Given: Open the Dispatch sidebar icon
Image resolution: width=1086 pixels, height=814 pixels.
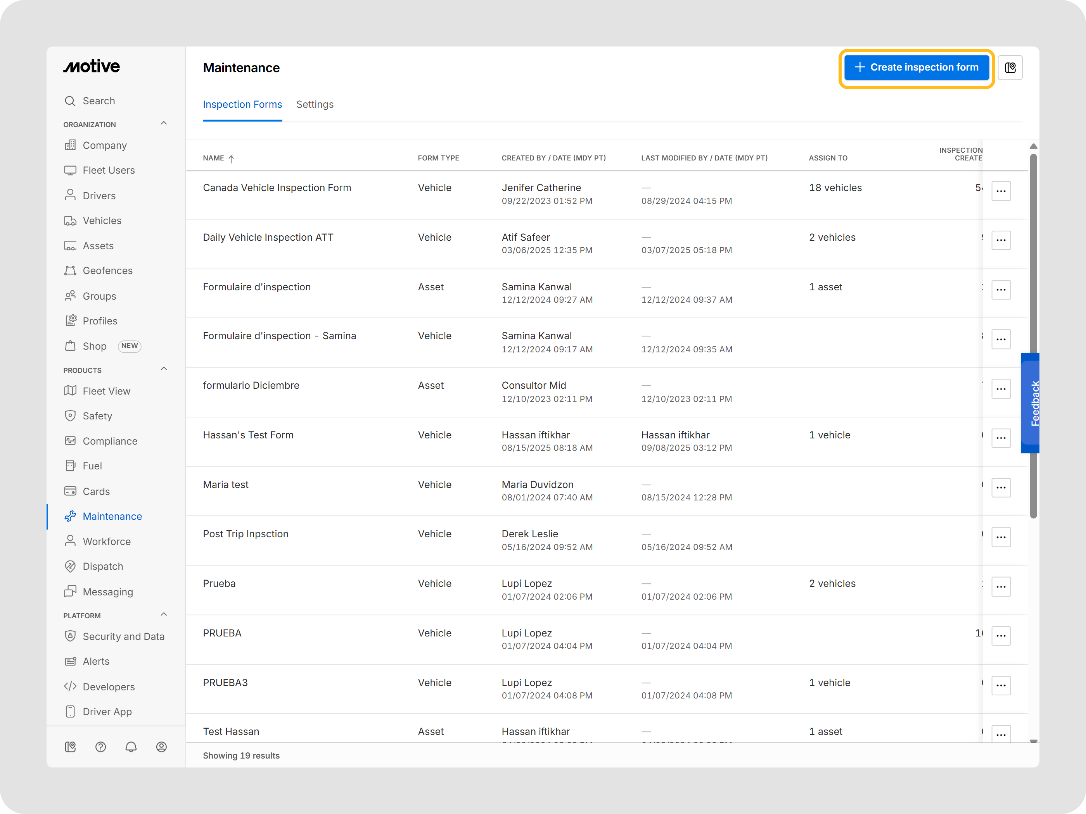Looking at the screenshot, I should (x=70, y=566).
